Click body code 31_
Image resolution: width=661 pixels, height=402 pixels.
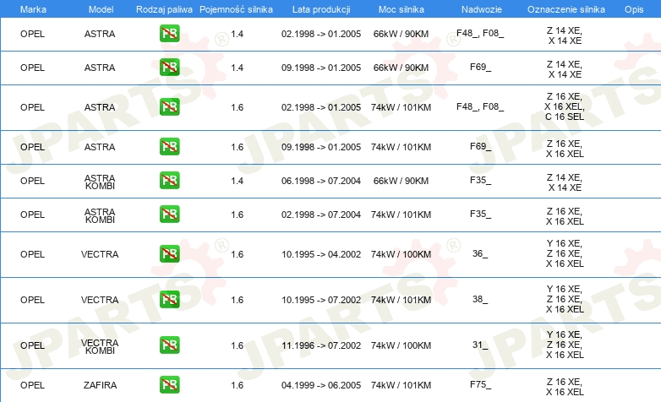pyautogui.click(x=480, y=345)
